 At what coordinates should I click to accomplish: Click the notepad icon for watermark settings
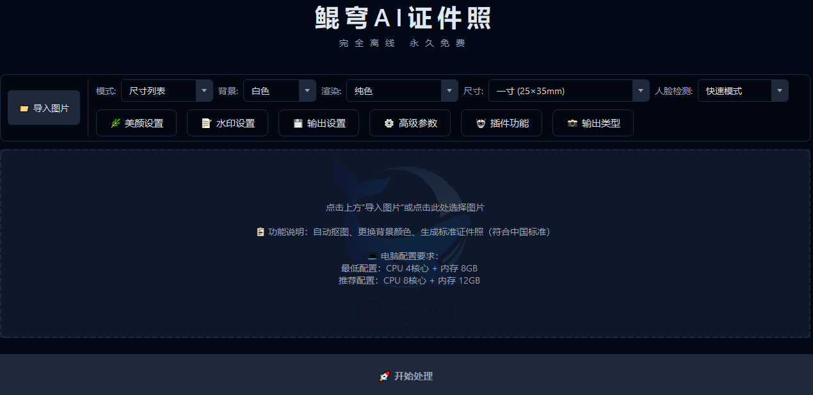(206, 124)
